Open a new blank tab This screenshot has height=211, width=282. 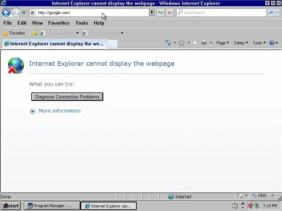(x=112, y=44)
